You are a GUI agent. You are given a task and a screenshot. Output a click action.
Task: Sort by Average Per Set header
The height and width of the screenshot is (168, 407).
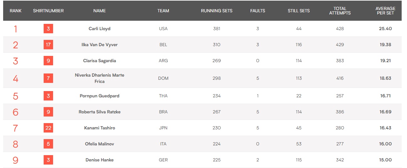point(385,11)
